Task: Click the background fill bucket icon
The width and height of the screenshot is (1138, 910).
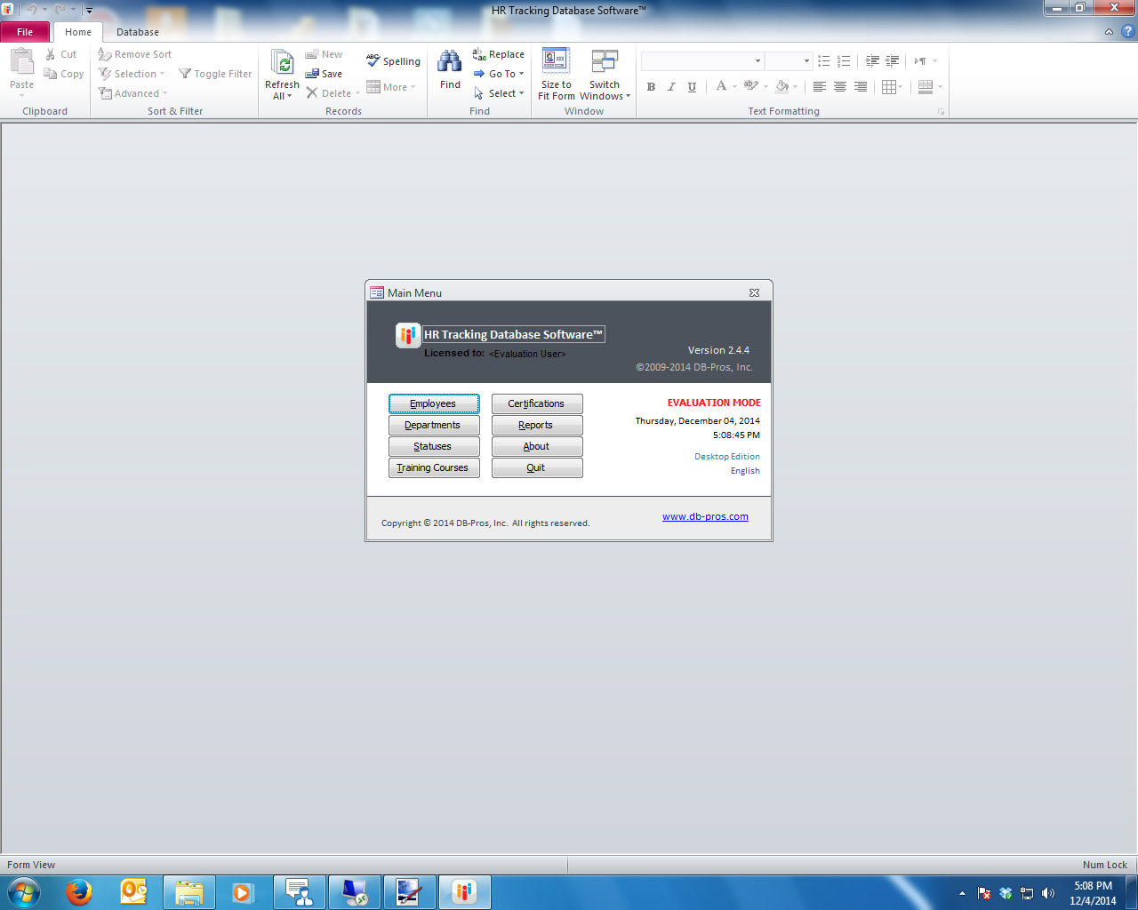Action: pyautogui.click(x=781, y=86)
